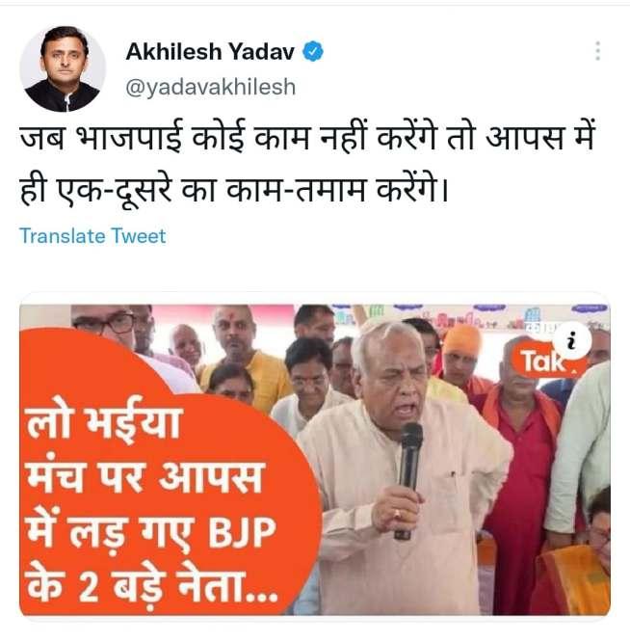The height and width of the screenshot is (642, 630).
Task: Click the black microphone in the video
Action: (x=408, y=481)
